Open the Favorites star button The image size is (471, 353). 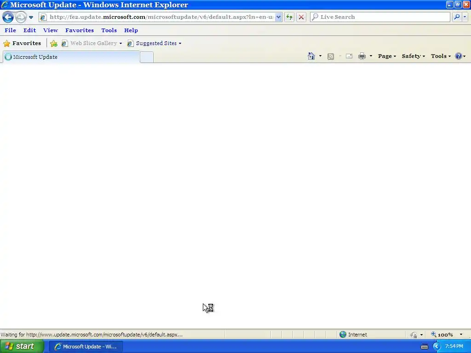[x=22, y=43]
